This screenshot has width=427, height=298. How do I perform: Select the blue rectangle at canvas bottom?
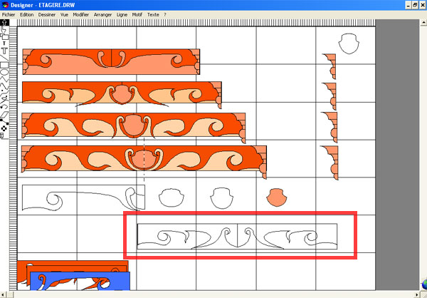pyautogui.click(x=80, y=281)
